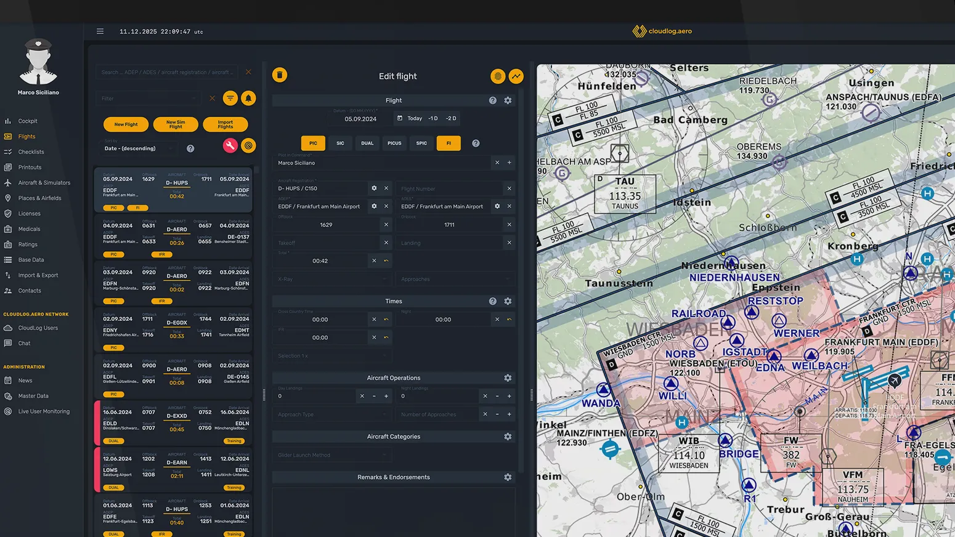Toggle the SPIC role button
The image size is (955, 537).
[x=421, y=143]
